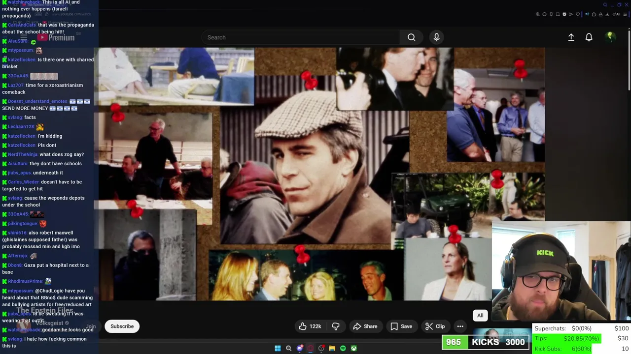The width and height of the screenshot is (631, 354).
Task: Open the YouTube account avatar menu
Action: [610, 37]
